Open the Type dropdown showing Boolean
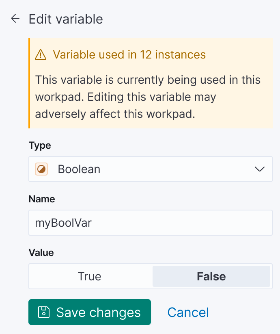Image resolution: width=280 pixels, height=334 pixels. pos(150,169)
